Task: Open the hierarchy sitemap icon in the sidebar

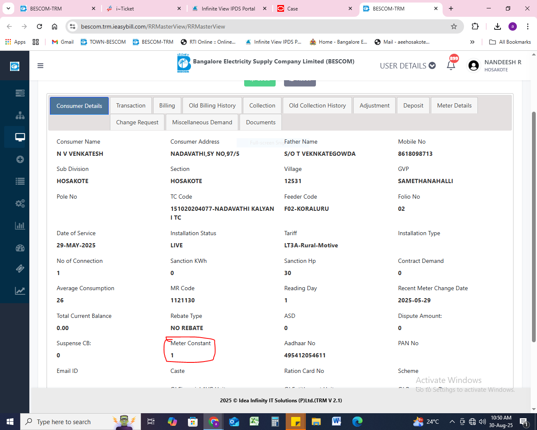Action: pyautogui.click(x=20, y=115)
